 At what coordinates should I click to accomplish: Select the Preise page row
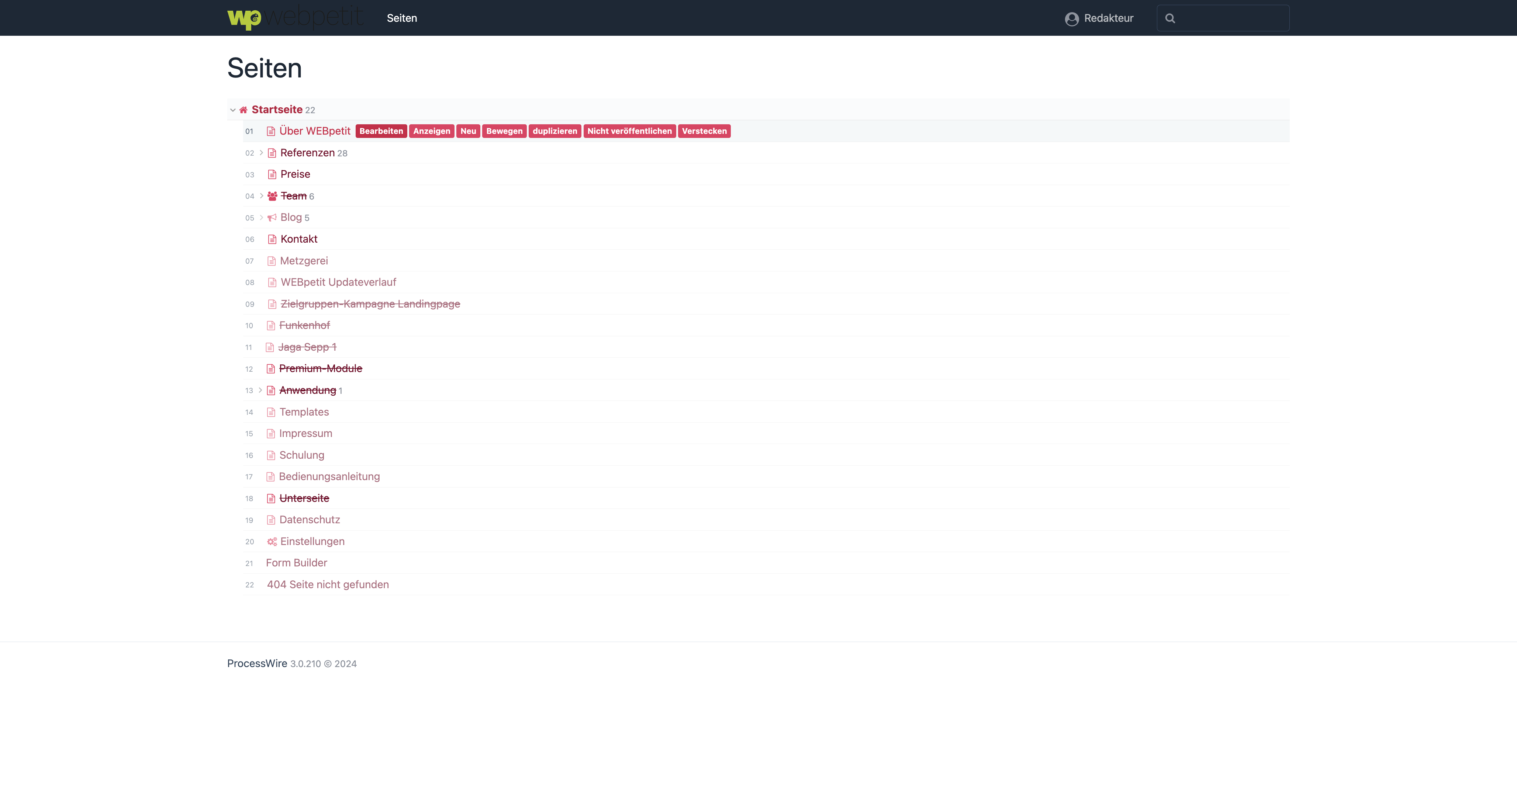tap(766, 174)
